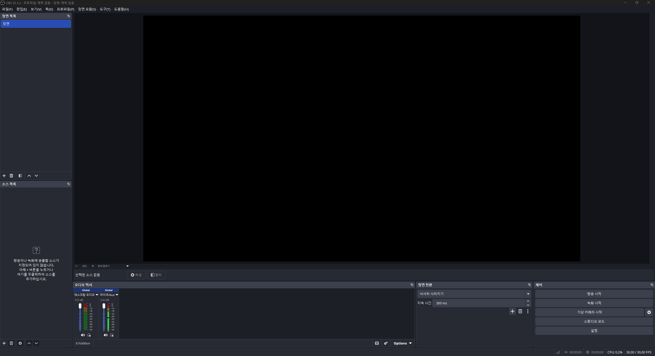
Task: Click the 방송 시작 button
Action: 594,294
